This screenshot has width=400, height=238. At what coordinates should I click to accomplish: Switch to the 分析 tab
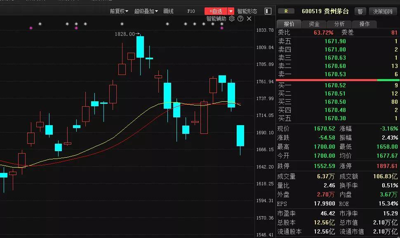tap(339, 24)
